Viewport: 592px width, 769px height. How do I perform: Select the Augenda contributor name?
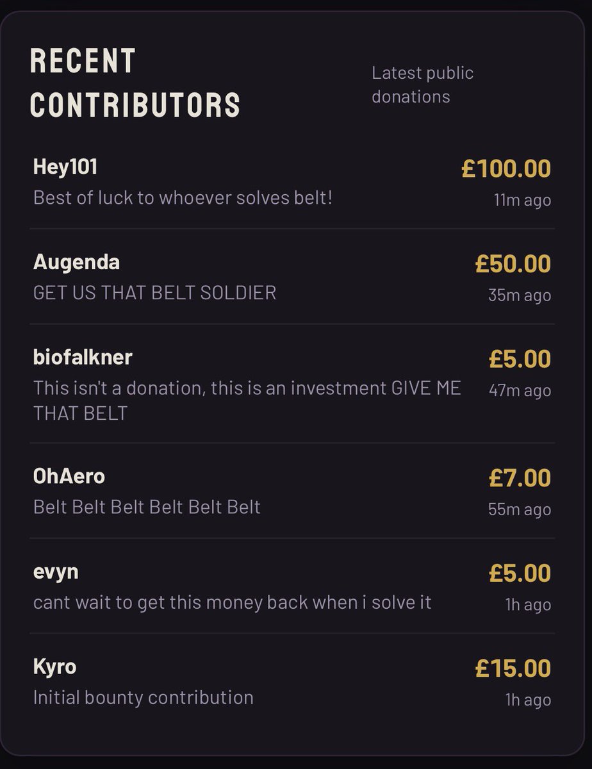click(76, 262)
